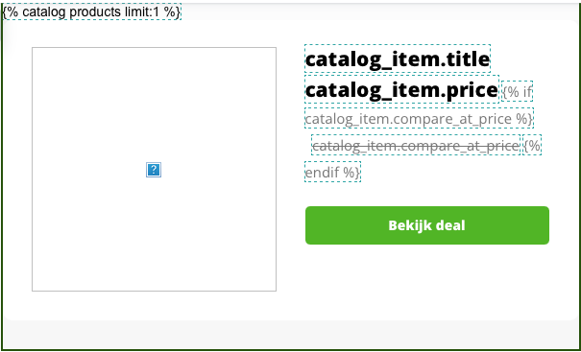
Task: Click the empty white area under the Bekijk deal button
Action: tap(427, 281)
